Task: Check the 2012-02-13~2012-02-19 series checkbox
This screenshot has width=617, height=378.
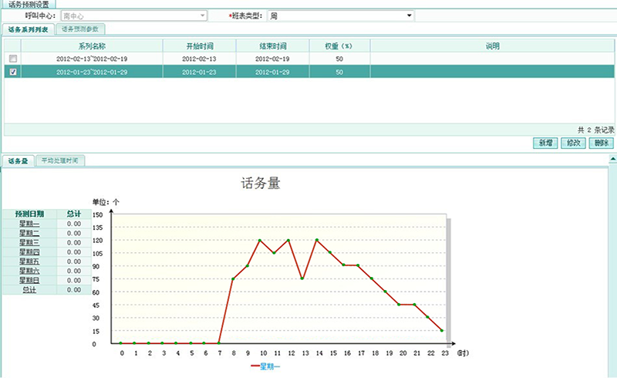Action: click(12, 59)
